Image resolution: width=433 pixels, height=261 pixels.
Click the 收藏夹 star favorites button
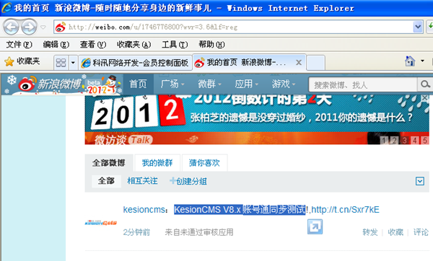point(22,61)
